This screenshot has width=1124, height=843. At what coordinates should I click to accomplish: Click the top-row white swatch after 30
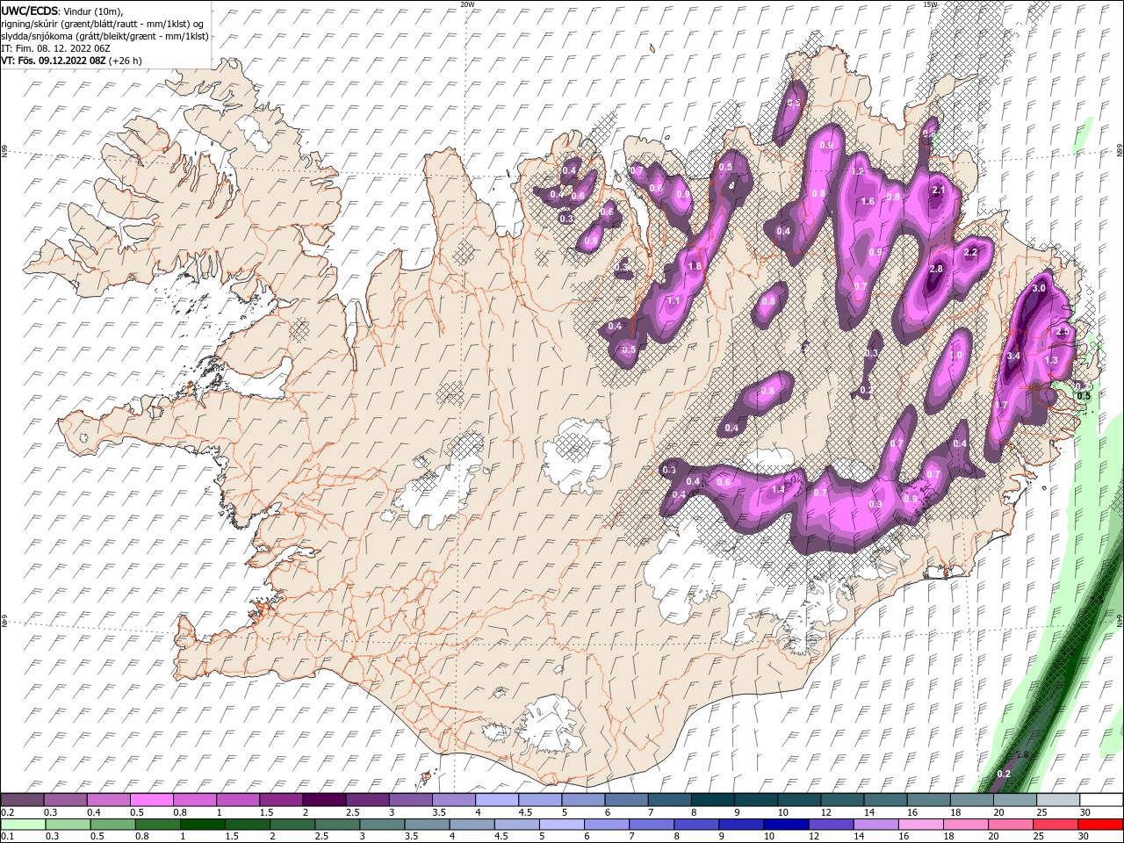[1101, 800]
